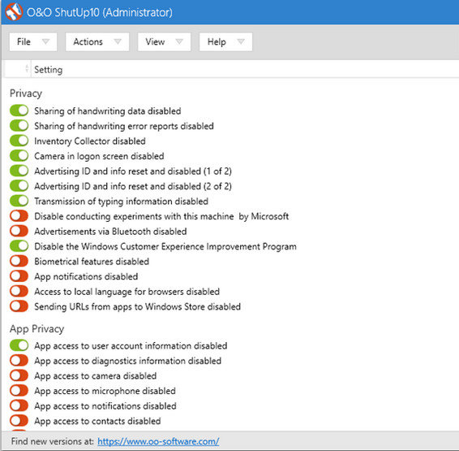Viewport: 459px width, 451px height.
Task: Click 'Advertising ID and info reset (2 of 2)' text
Action: click(133, 186)
